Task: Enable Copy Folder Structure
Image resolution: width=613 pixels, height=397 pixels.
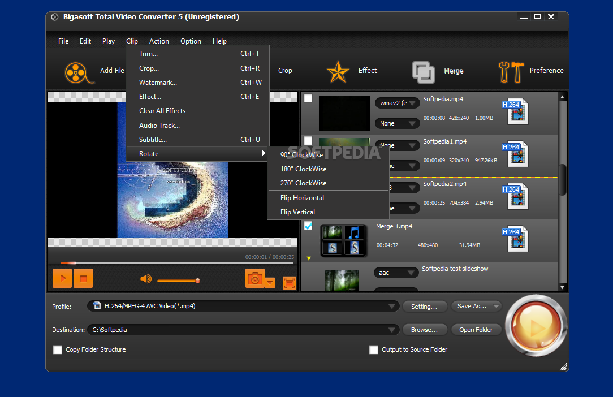Action: point(58,349)
